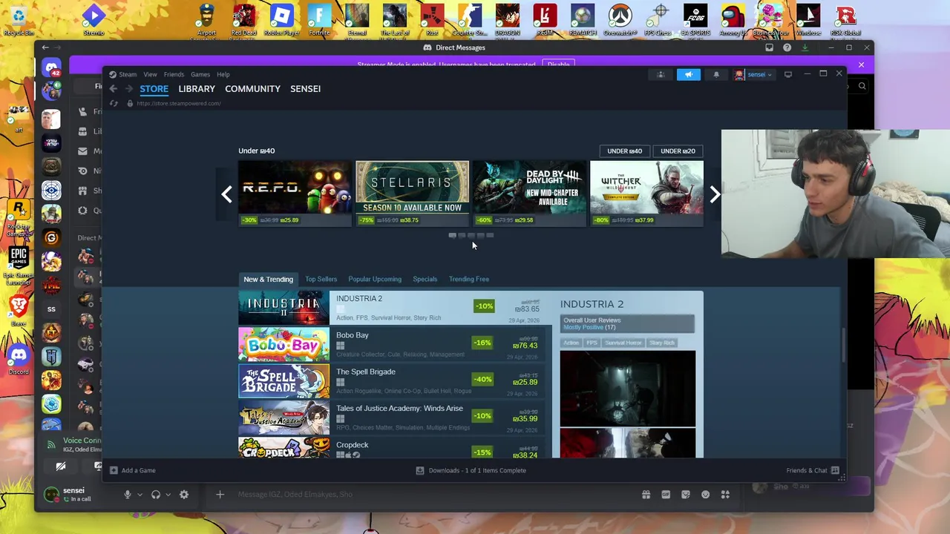This screenshot has height=534, width=950.
Task: Click the Discord plus attach button
Action: point(220,494)
